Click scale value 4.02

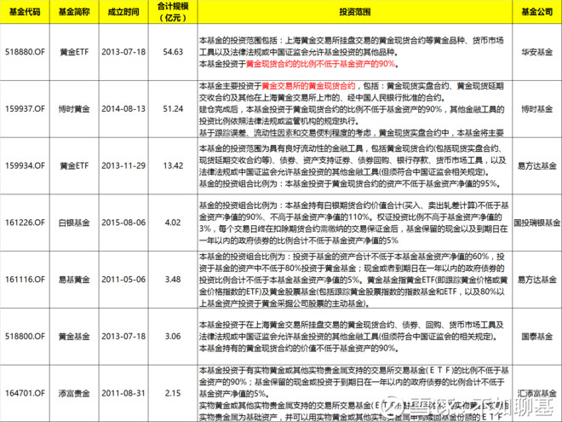173,223
